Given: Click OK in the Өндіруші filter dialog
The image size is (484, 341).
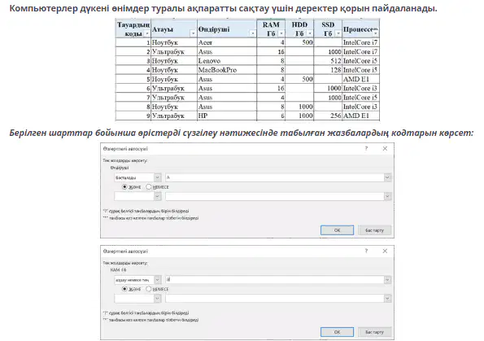Looking at the screenshot, I should (337, 230).
